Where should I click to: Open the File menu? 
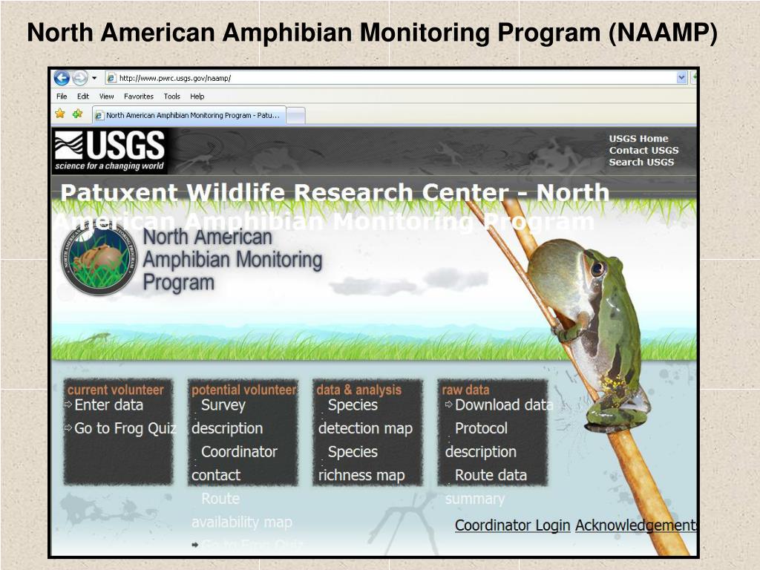(62, 96)
